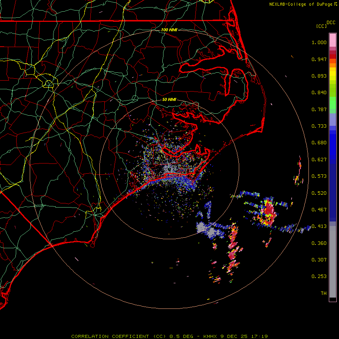The height and width of the screenshot is (339, 339).
Task: Select the gray swatch at the bottom of the color bar
Action: (333, 262)
